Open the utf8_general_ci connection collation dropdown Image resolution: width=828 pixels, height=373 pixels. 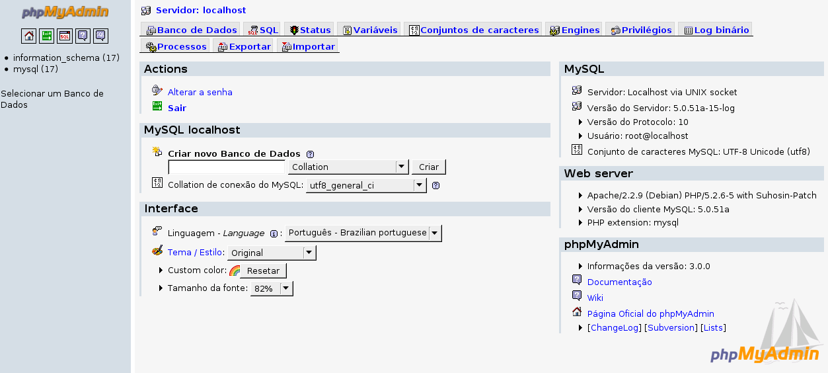(x=366, y=185)
